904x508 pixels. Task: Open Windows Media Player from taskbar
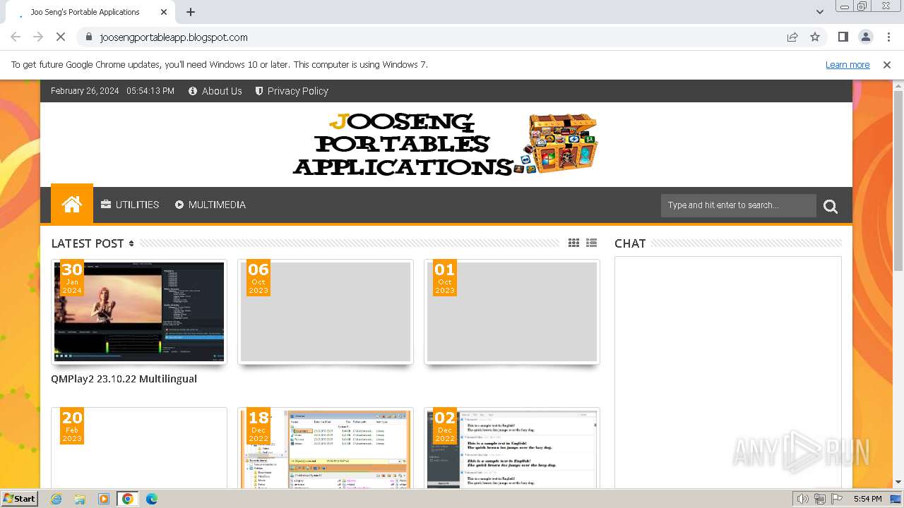click(104, 499)
